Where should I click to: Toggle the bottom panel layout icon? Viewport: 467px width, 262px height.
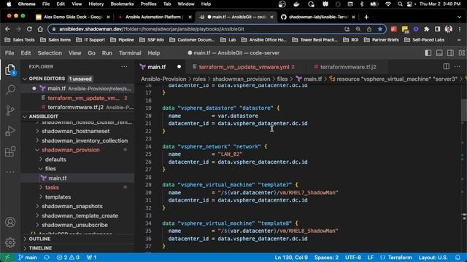click(x=439, y=53)
